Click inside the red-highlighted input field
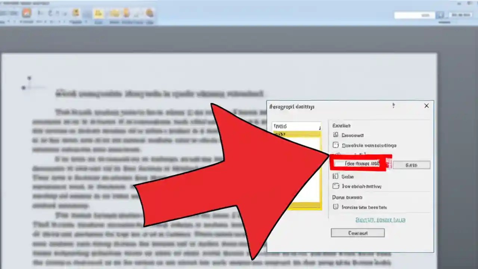The image size is (478, 269). point(357,164)
